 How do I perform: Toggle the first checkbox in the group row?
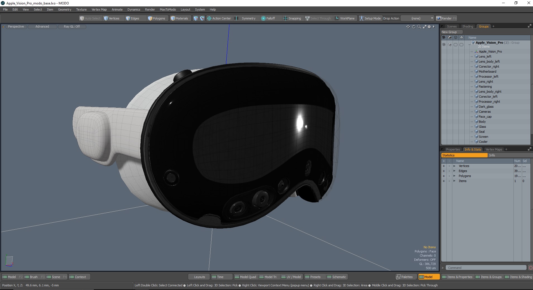tap(456, 45)
